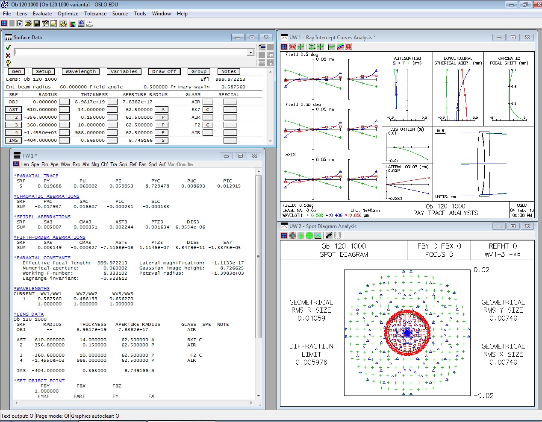Click the gear optimization icon in main toolbar

[x=63, y=23]
